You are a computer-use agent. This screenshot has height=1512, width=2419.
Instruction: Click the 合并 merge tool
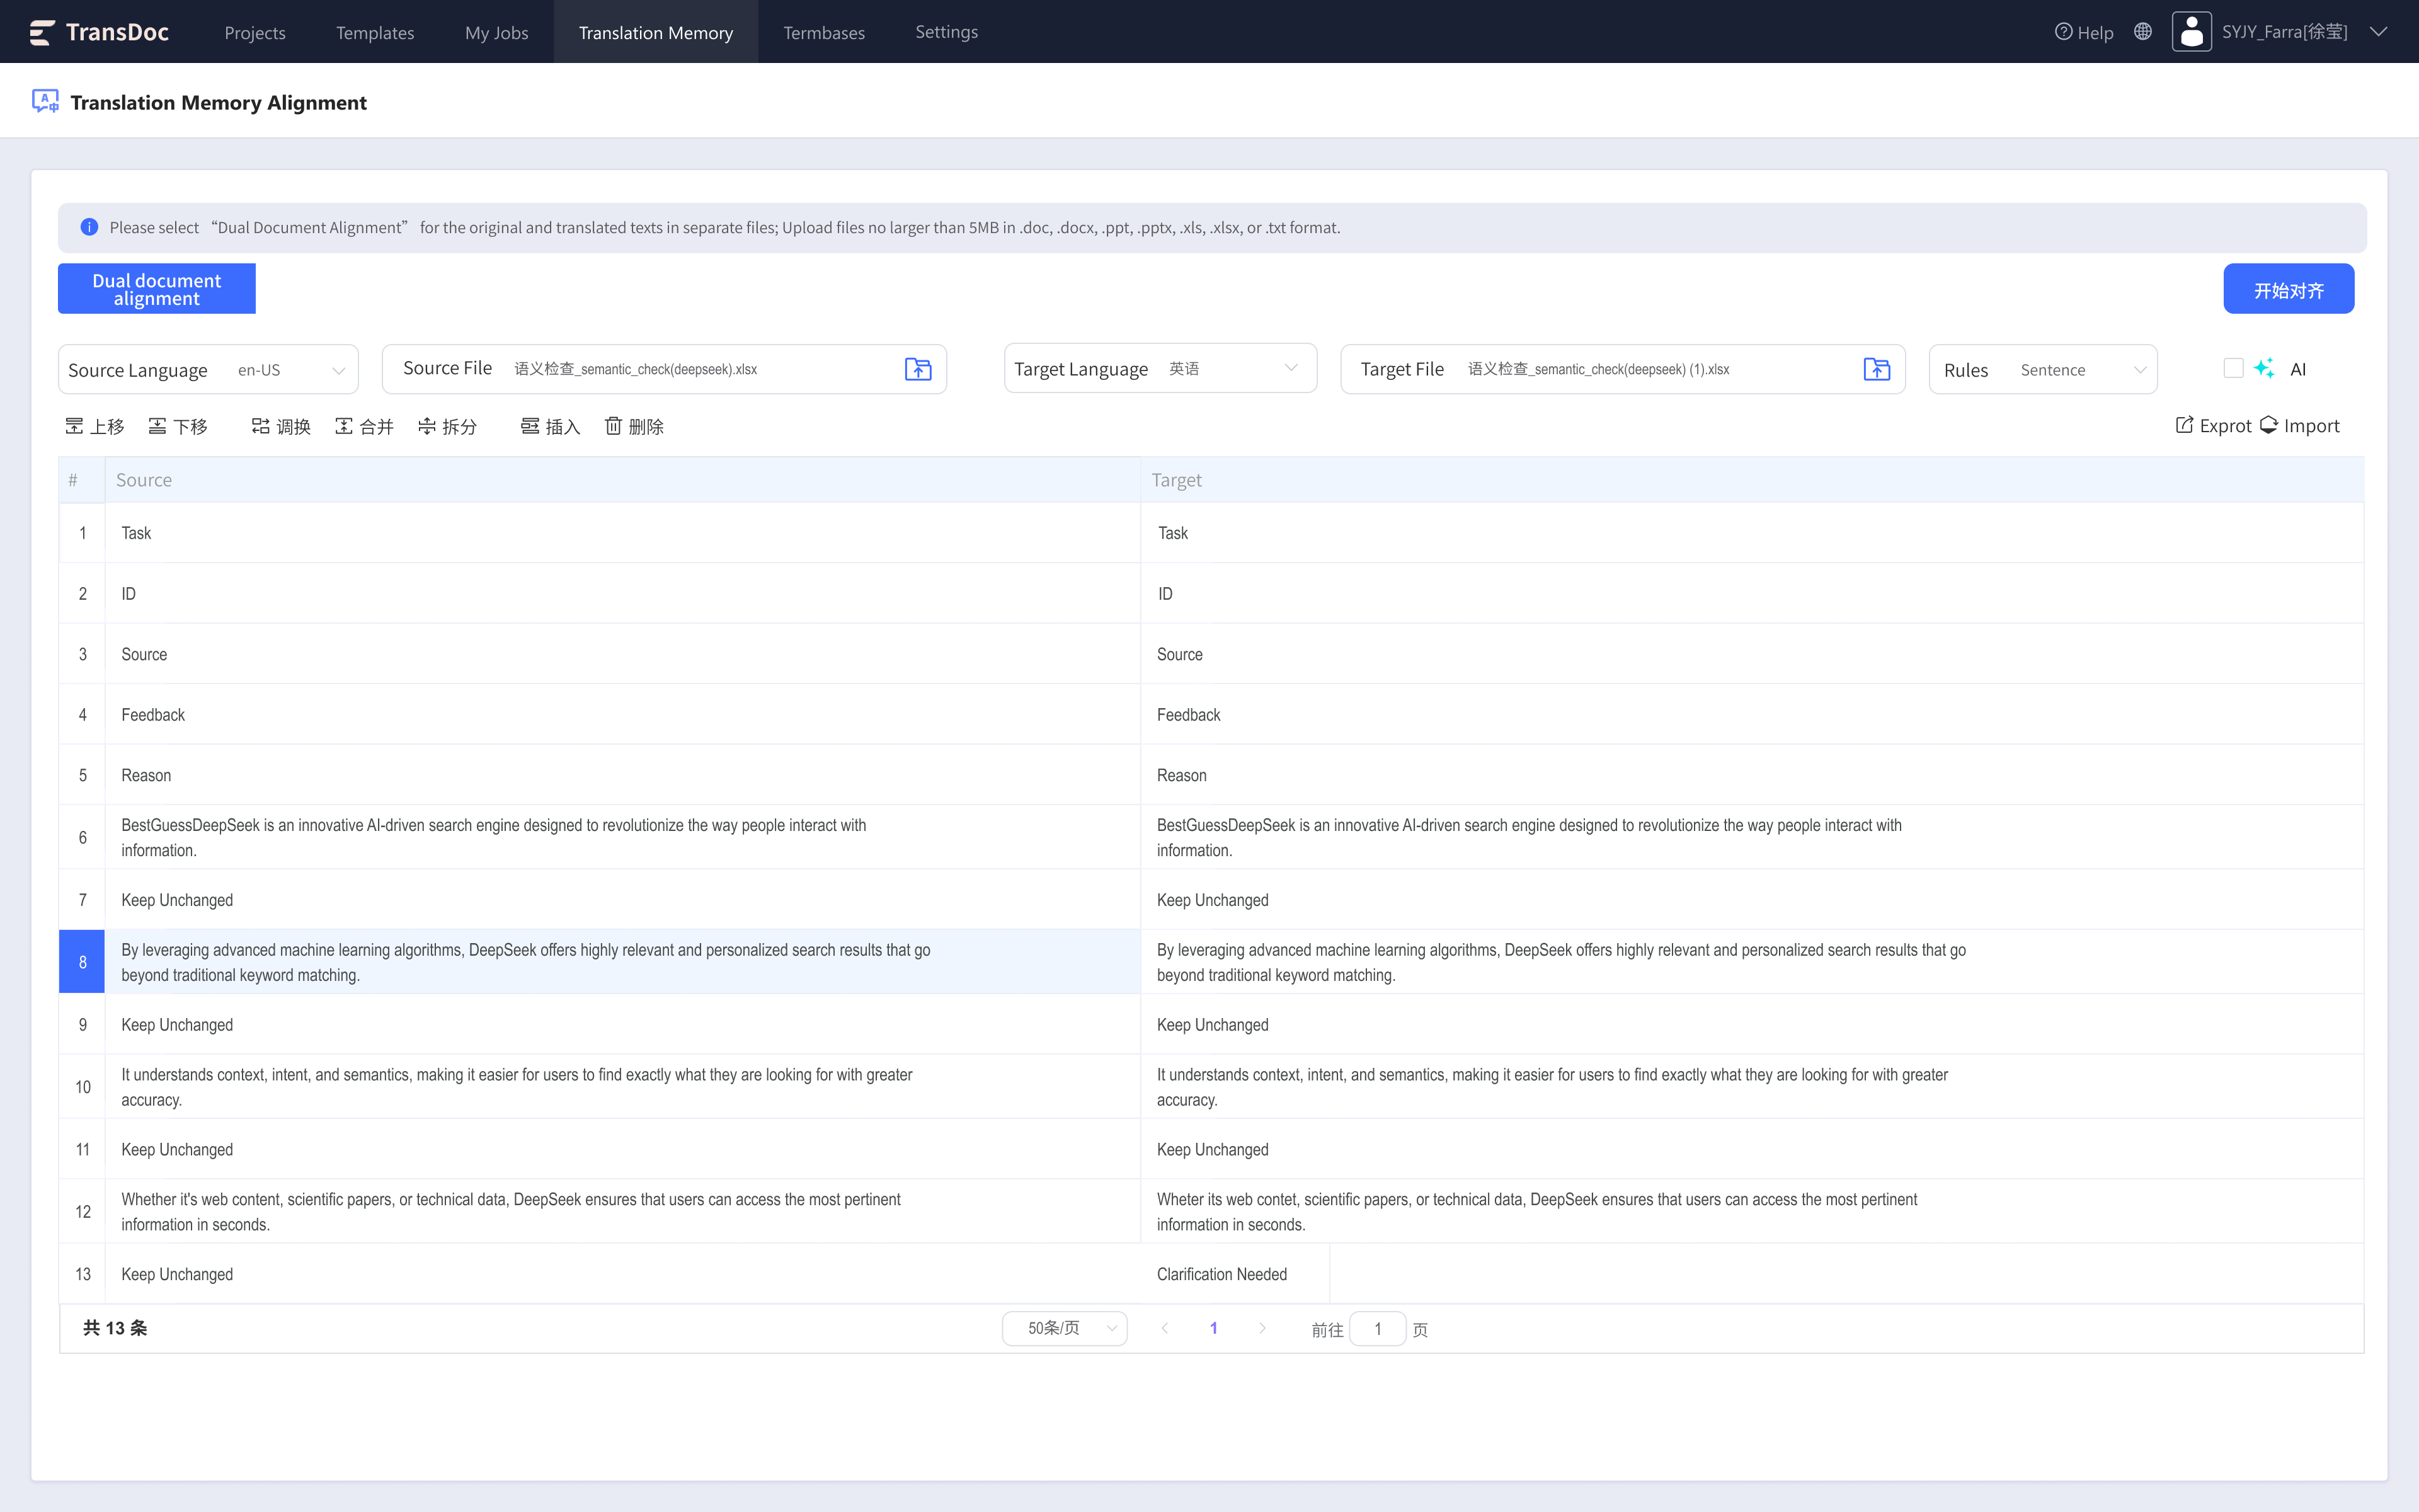(x=364, y=427)
